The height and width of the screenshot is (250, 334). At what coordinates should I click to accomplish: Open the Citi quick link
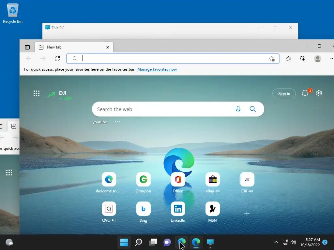247,183
